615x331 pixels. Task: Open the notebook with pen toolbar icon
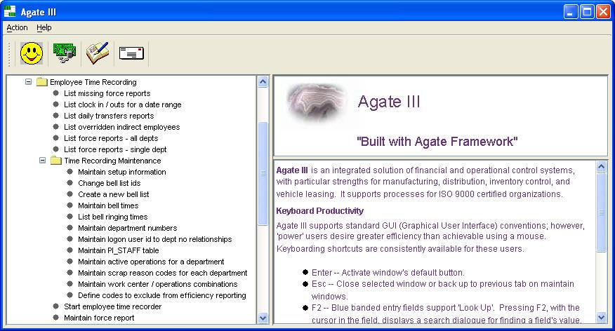click(x=98, y=53)
